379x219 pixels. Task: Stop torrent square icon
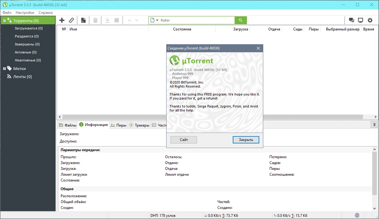click(x=117, y=20)
